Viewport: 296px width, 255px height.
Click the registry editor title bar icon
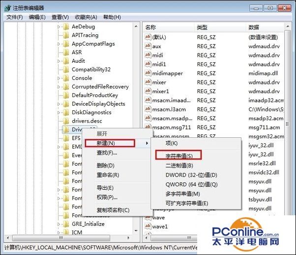coord(7,8)
